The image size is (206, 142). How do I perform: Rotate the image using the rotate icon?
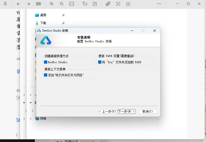pyautogui.click(x=85, y=3)
